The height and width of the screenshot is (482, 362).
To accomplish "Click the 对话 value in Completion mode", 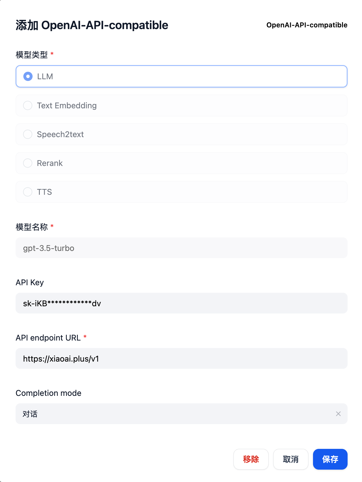I will coord(30,414).
